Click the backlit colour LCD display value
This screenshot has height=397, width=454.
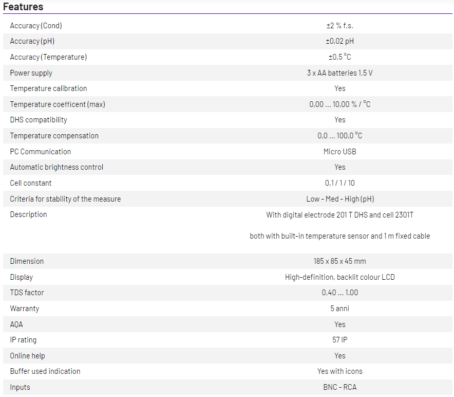(339, 277)
